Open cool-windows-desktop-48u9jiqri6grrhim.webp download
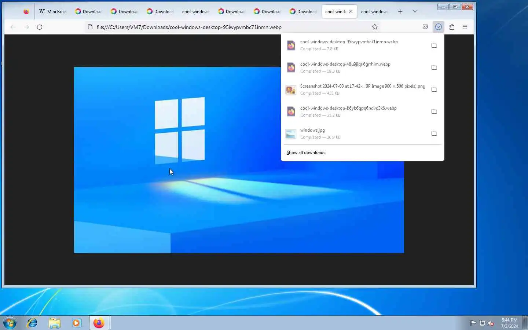528x330 pixels. pyautogui.click(x=355, y=67)
